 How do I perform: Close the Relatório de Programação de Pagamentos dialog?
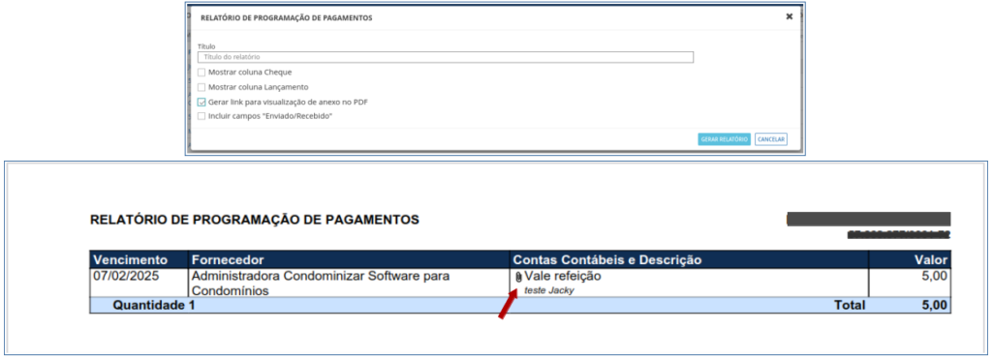pos(789,17)
